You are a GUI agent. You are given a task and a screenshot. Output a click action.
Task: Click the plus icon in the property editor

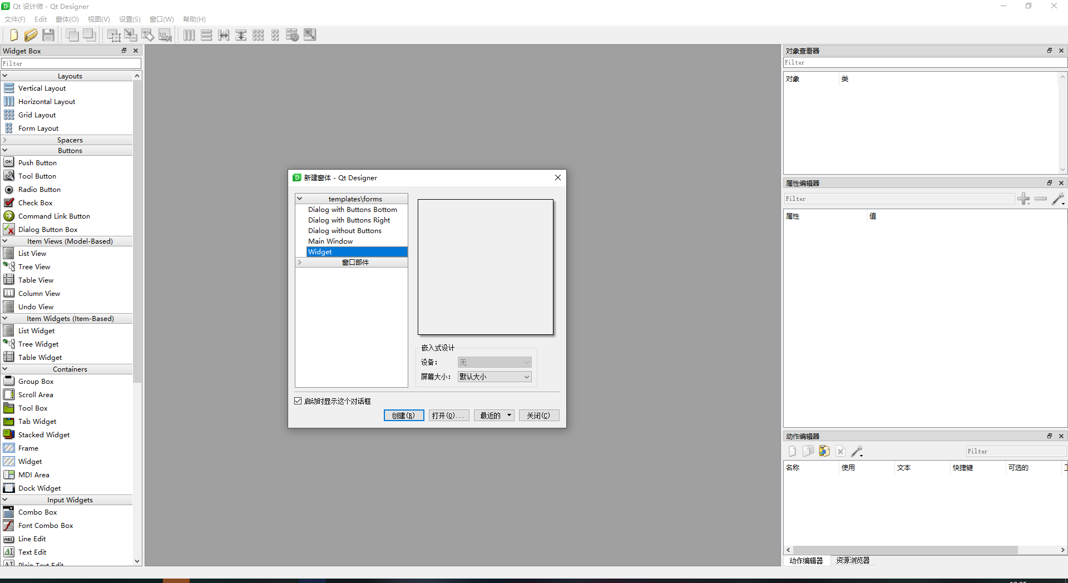coord(1023,199)
